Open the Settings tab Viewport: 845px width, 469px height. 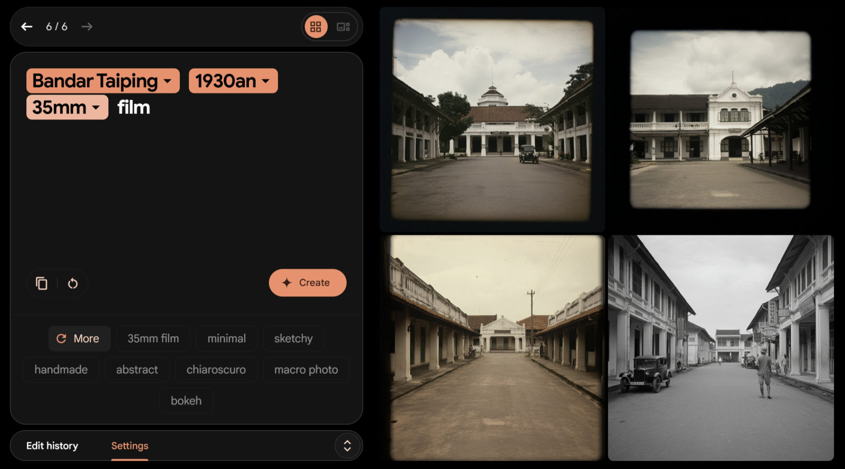click(x=130, y=445)
